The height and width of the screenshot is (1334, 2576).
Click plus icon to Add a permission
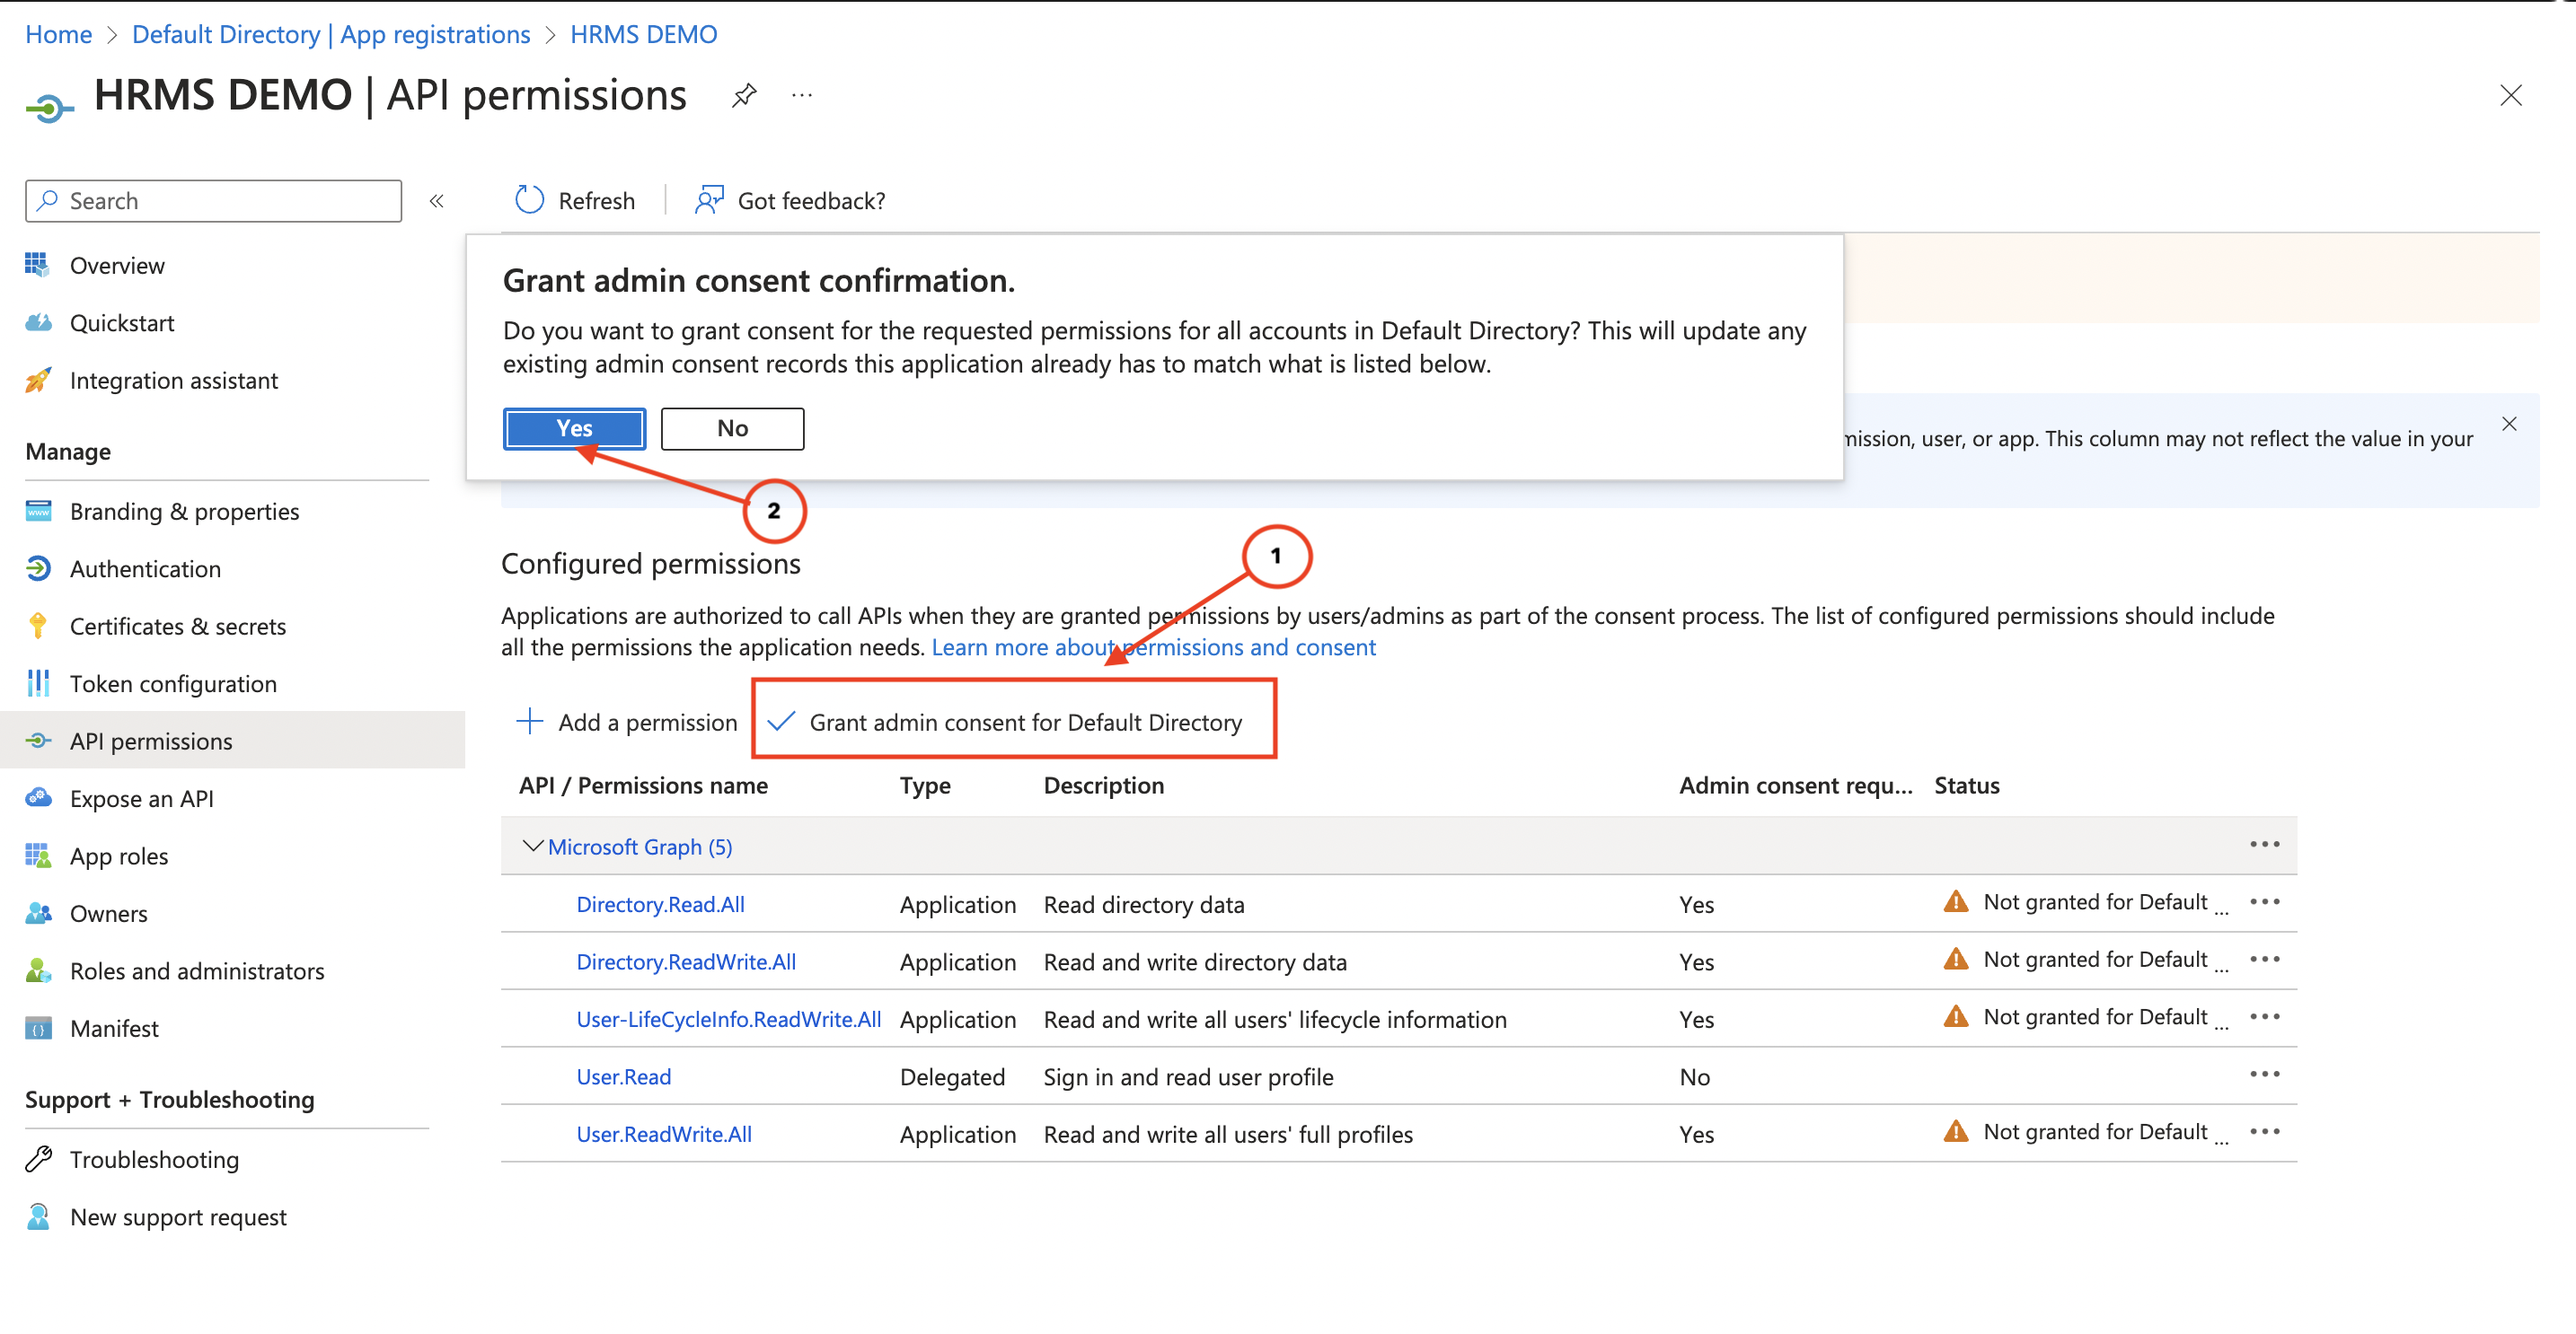(529, 722)
